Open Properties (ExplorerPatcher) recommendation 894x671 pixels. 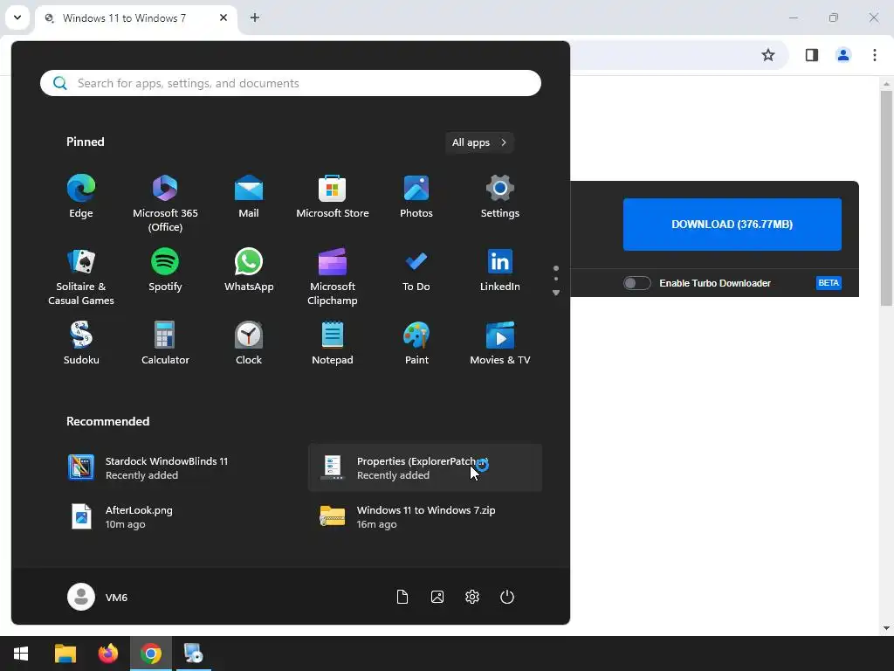pyautogui.click(x=425, y=468)
